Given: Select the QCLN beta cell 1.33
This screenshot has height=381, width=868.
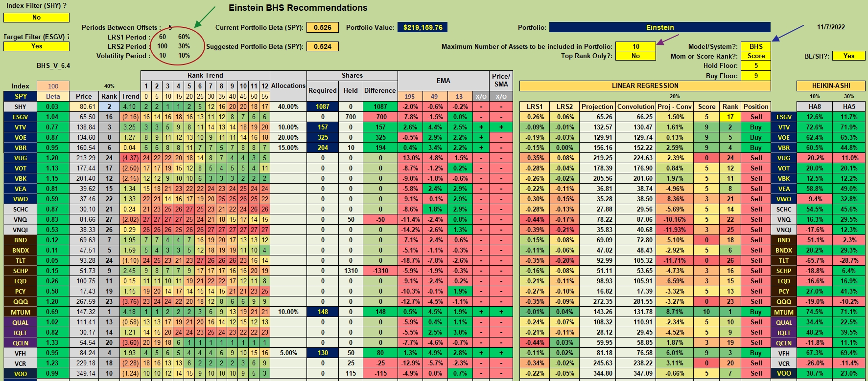Looking at the screenshot, I should point(53,342).
